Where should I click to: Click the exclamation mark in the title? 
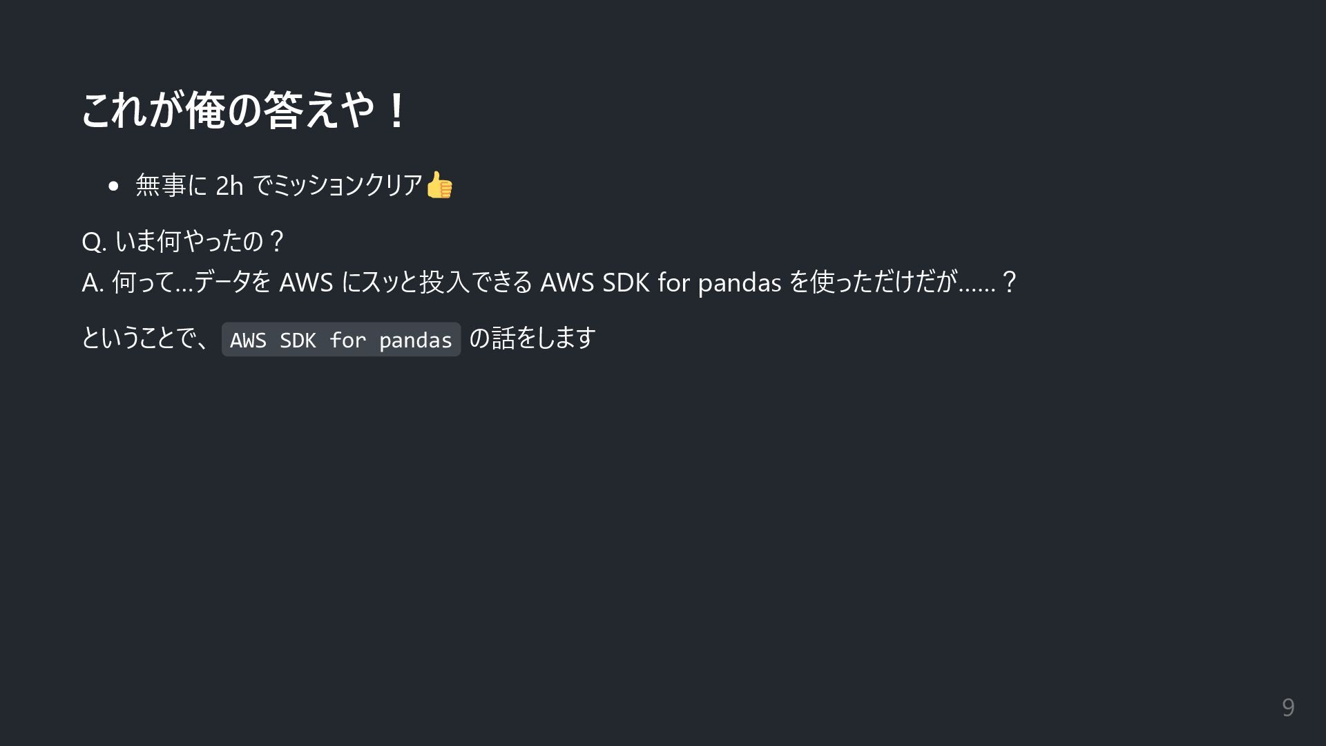[x=396, y=111]
